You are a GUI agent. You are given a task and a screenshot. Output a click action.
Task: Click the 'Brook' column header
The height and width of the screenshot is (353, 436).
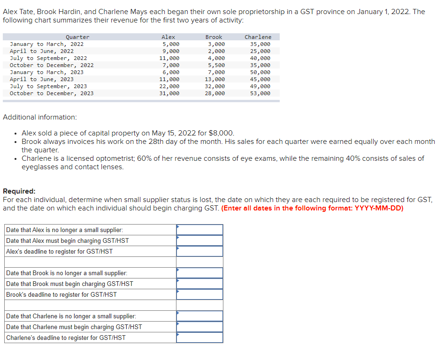[x=214, y=37]
